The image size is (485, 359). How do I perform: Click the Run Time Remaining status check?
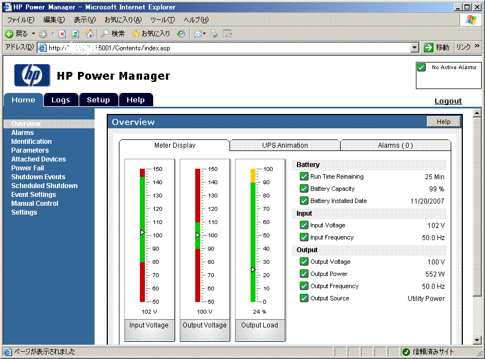[304, 176]
